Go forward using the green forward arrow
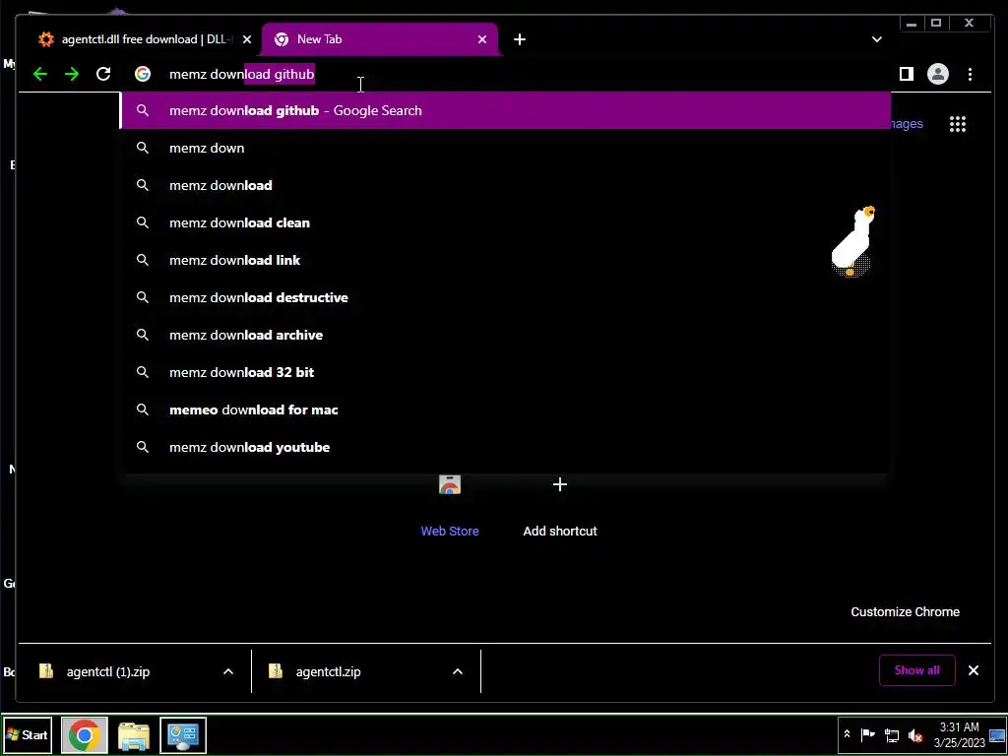Image resolution: width=1008 pixels, height=756 pixels. point(72,74)
